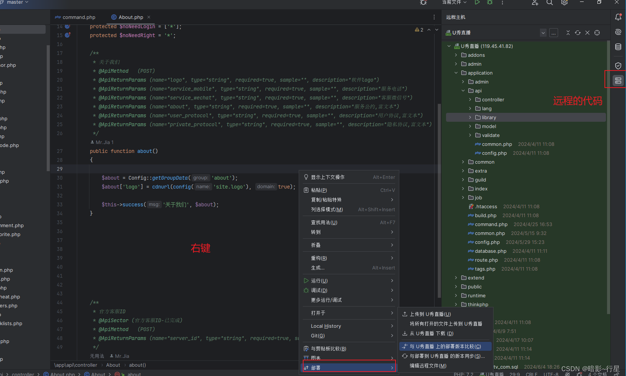Go to previous highlighted error arrow
Viewport: 626px width, 376px height.
click(x=429, y=30)
